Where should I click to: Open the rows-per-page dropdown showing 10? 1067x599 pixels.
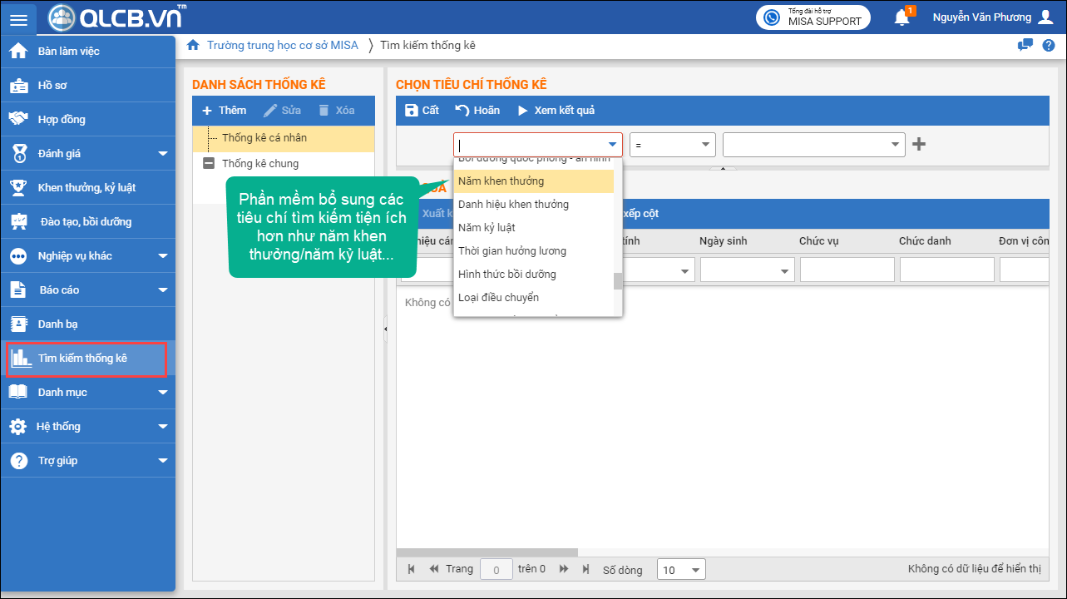point(680,570)
